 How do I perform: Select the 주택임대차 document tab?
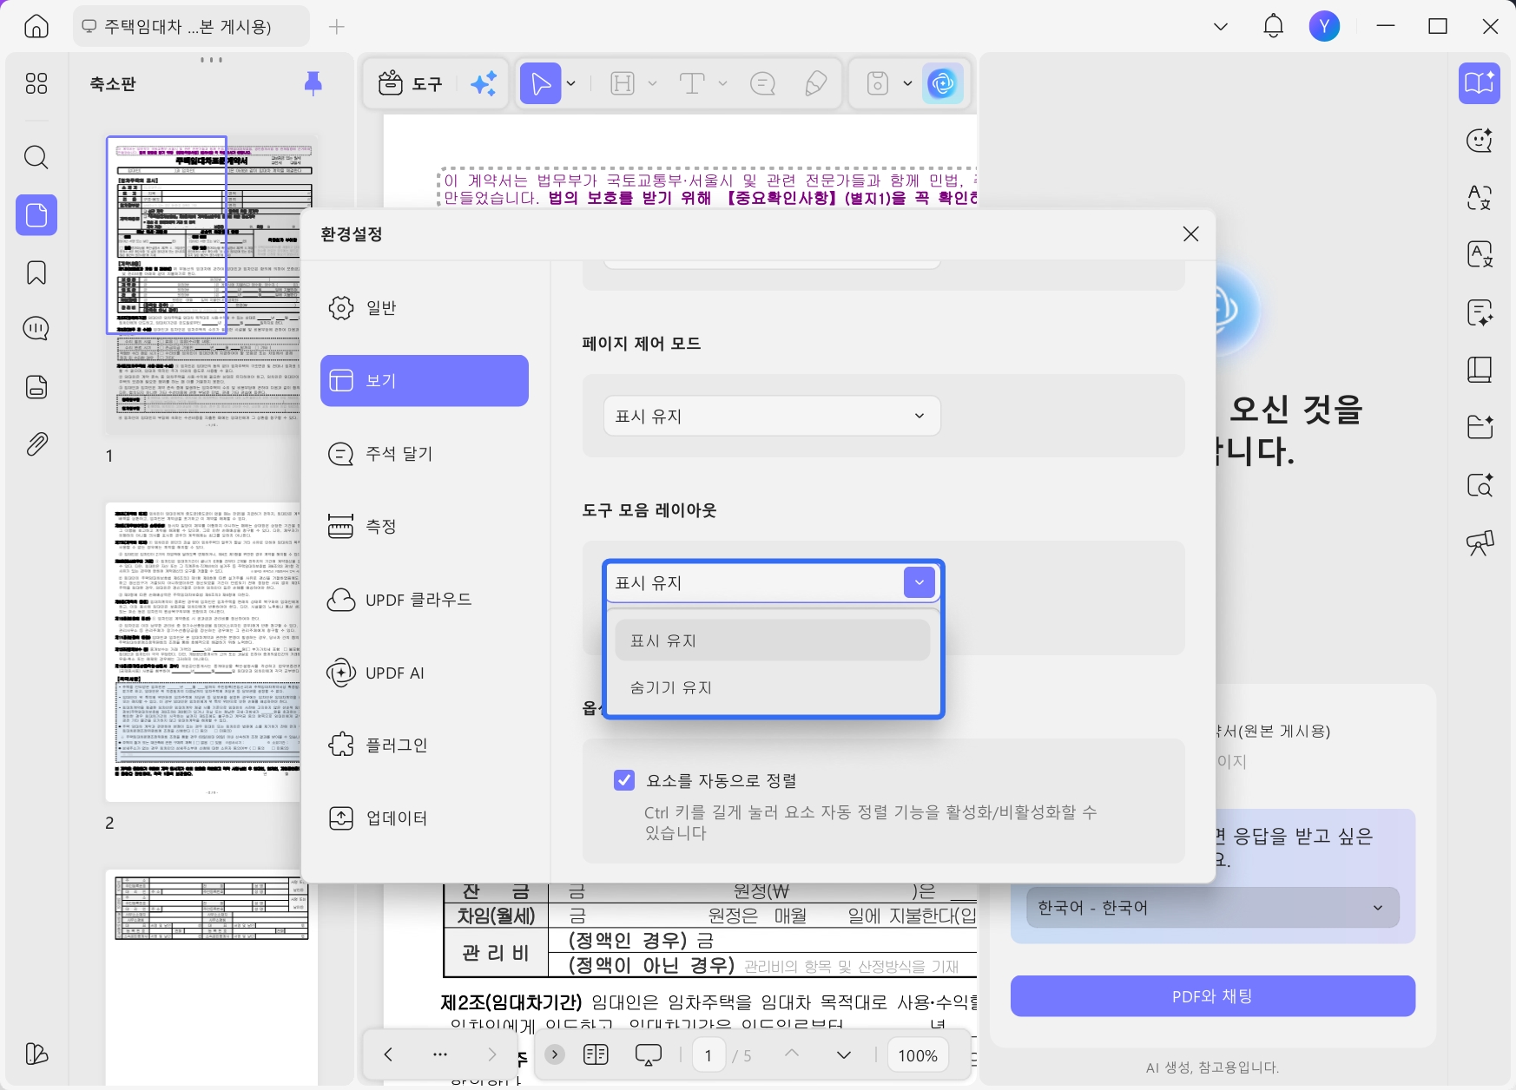pyautogui.click(x=191, y=27)
